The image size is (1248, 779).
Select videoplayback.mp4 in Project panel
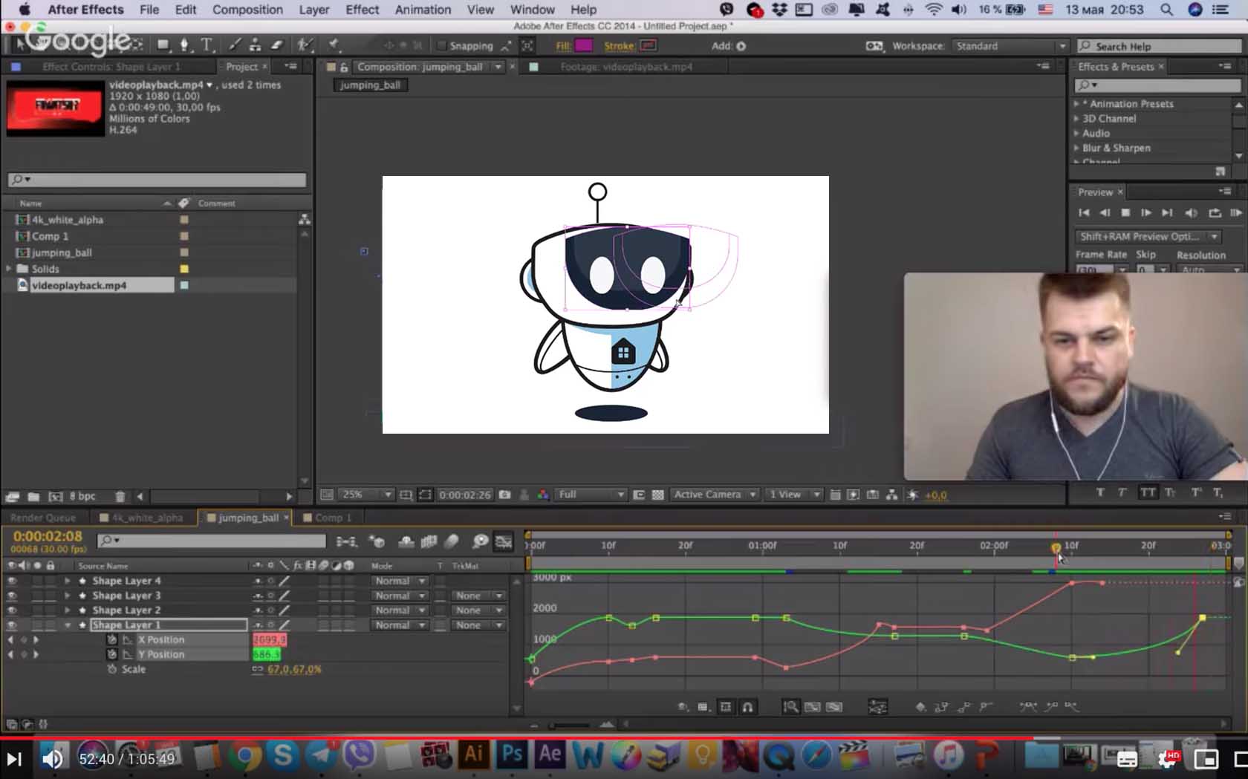pyautogui.click(x=79, y=285)
